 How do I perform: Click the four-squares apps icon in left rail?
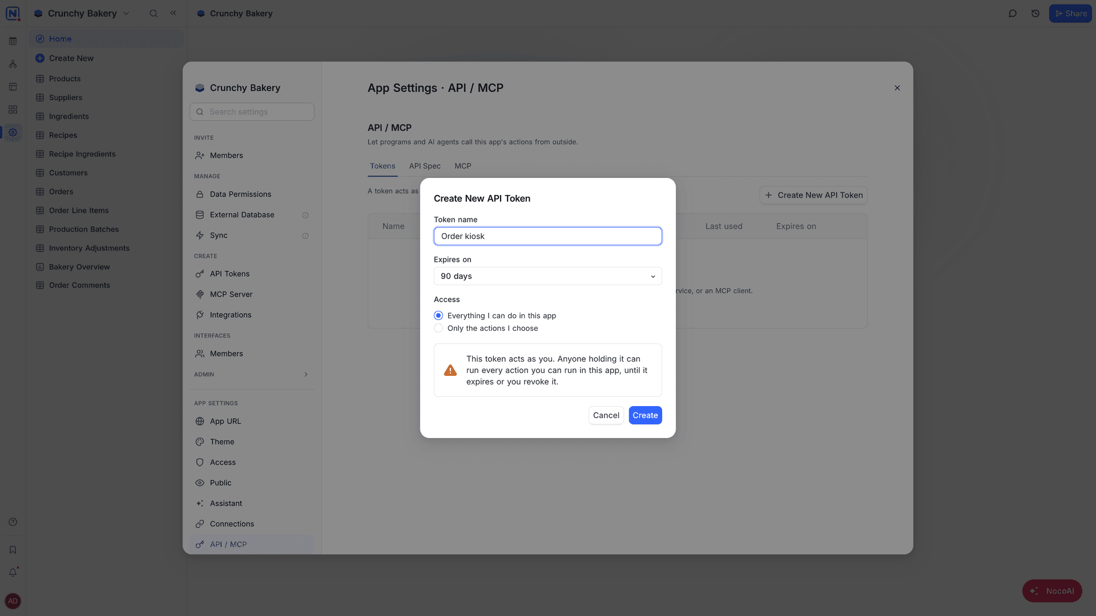(13, 110)
